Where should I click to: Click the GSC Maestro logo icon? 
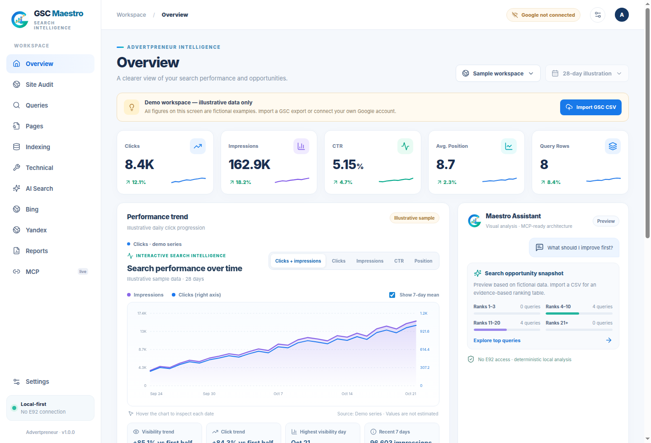tap(20, 20)
